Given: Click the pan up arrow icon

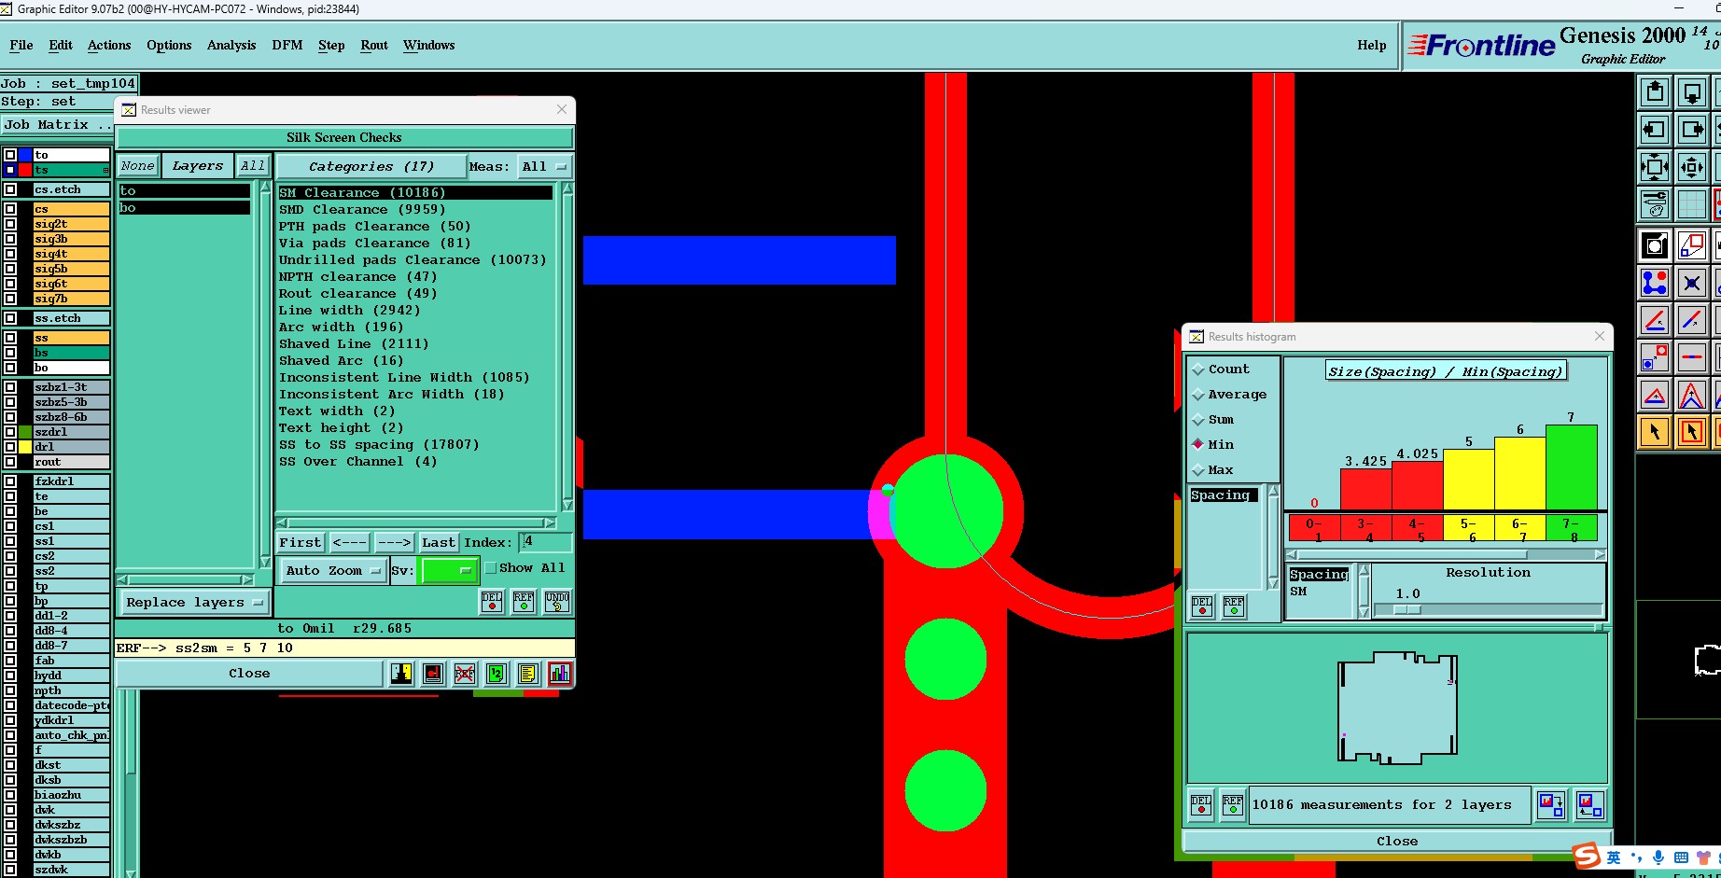Looking at the screenshot, I should point(1655,92).
